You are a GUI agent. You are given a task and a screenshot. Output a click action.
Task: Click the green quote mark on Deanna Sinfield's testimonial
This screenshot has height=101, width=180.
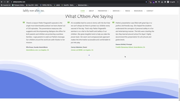point(113,22)
